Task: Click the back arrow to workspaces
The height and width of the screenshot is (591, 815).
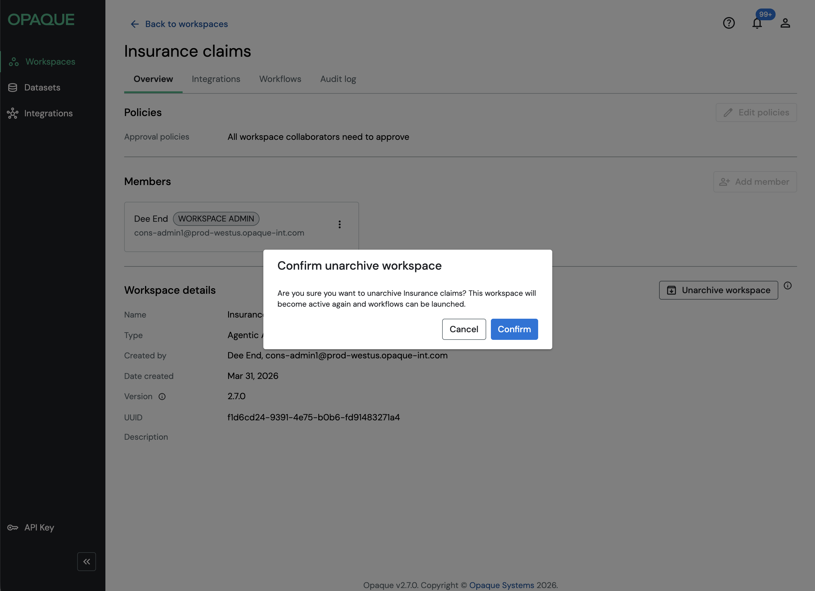Action: [x=135, y=24]
